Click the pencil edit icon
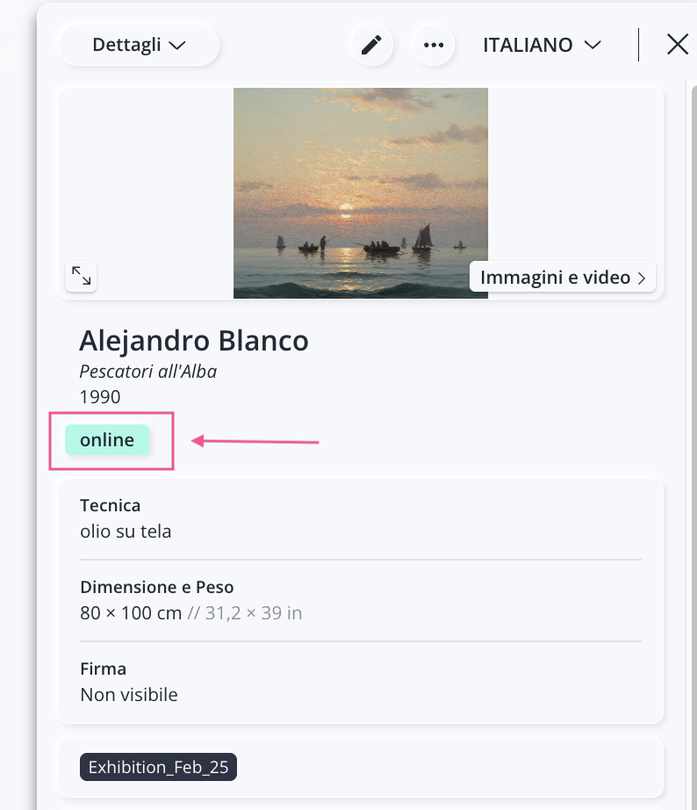697x810 pixels. tap(372, 45)
